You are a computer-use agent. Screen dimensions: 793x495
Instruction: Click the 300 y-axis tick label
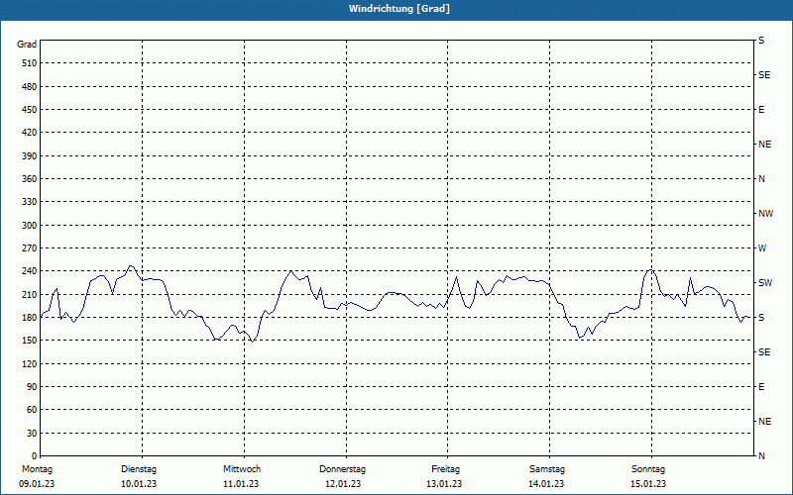pos(29,226)
